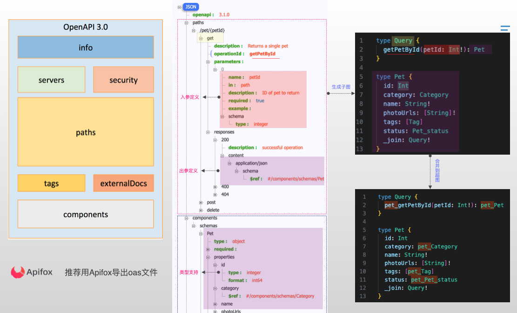Click the orange externalDocs block

[x=123, y=184]
